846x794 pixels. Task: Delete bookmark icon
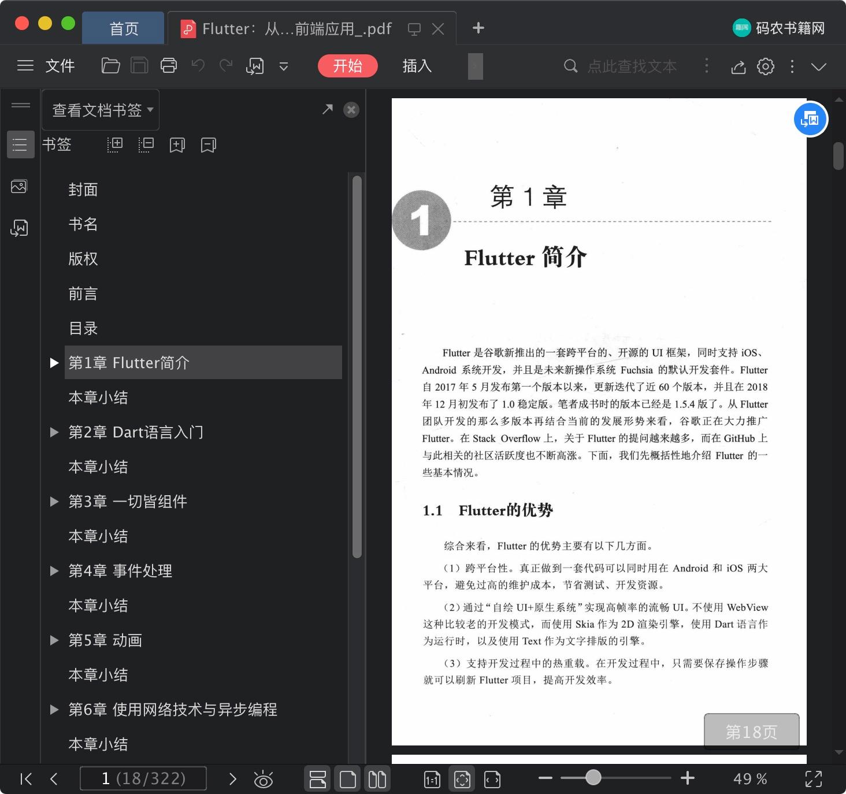click(209, 144)
